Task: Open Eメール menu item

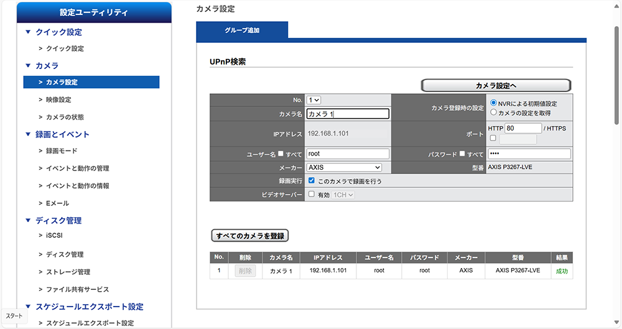Action: pyautogui.click(x=57, y=203)
